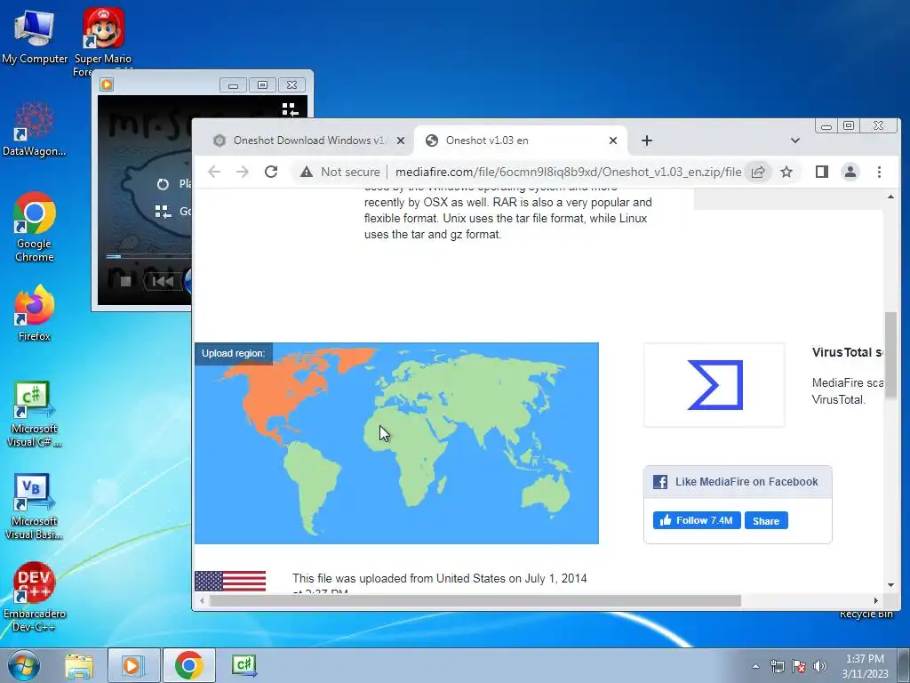The width and height of the screenshot is (910, 683).
Task: Reload the MediaFire page
Action: (271, 172)
